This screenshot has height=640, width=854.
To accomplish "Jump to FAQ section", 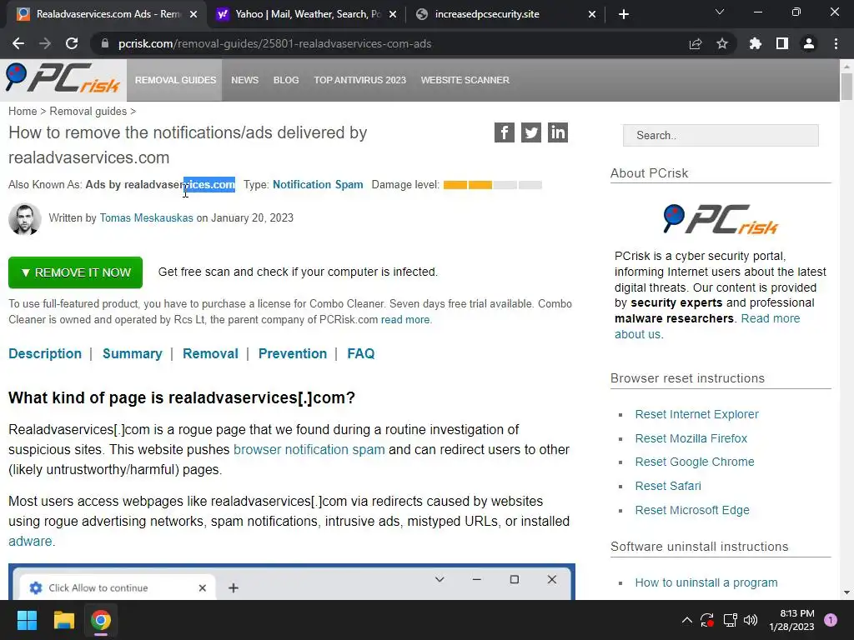I will pyautogui.click(x=360, y=353).
